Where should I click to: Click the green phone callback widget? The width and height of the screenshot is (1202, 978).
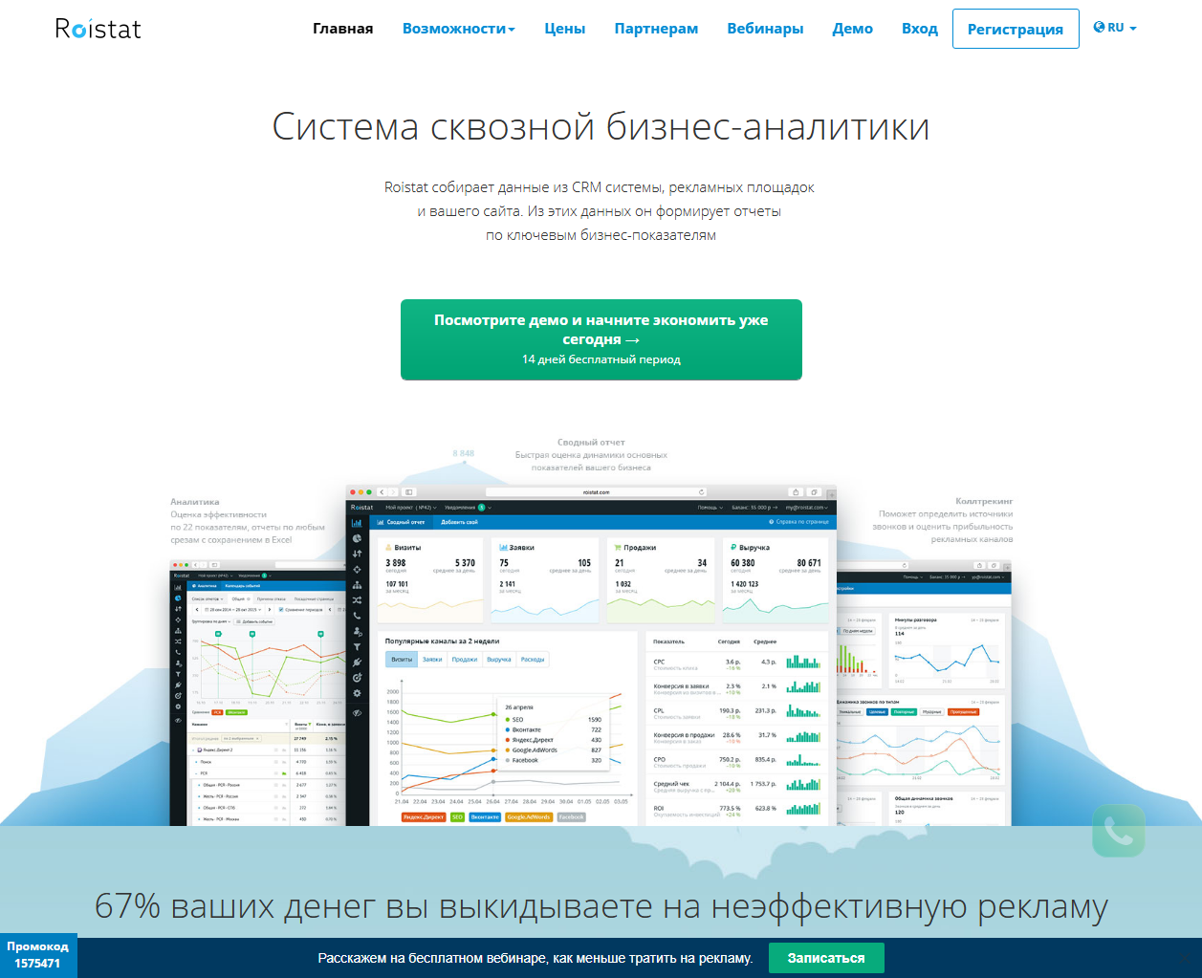(x=1118, y=831)
